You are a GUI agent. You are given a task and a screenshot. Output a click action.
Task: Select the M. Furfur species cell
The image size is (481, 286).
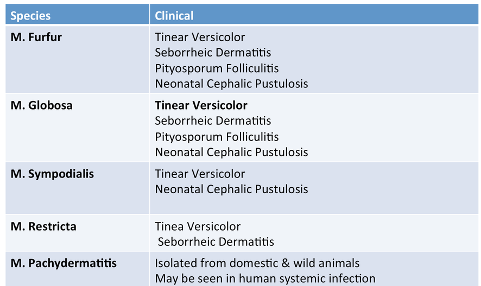pos(77,60)
